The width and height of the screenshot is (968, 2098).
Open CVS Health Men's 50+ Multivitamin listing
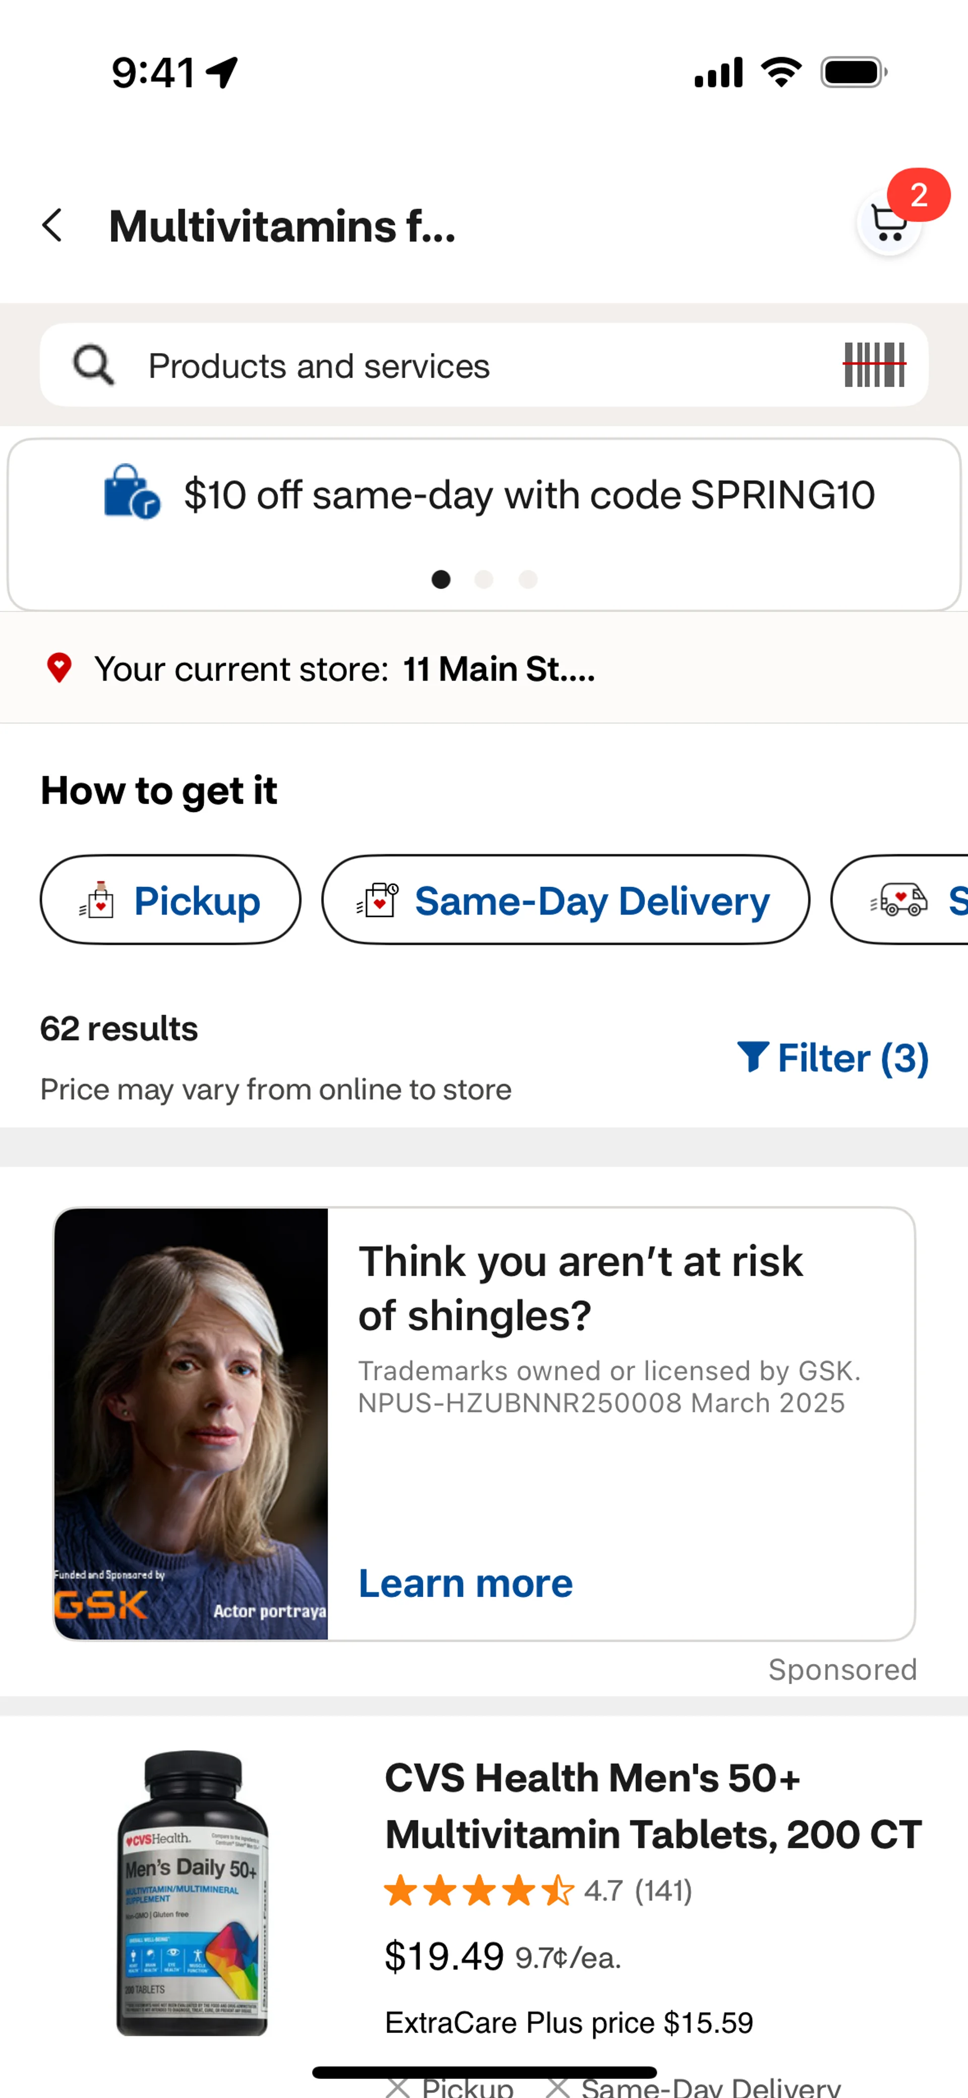(x=653, y=1806)
